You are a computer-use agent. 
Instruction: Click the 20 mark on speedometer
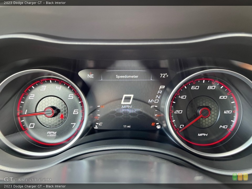[178, 112]
